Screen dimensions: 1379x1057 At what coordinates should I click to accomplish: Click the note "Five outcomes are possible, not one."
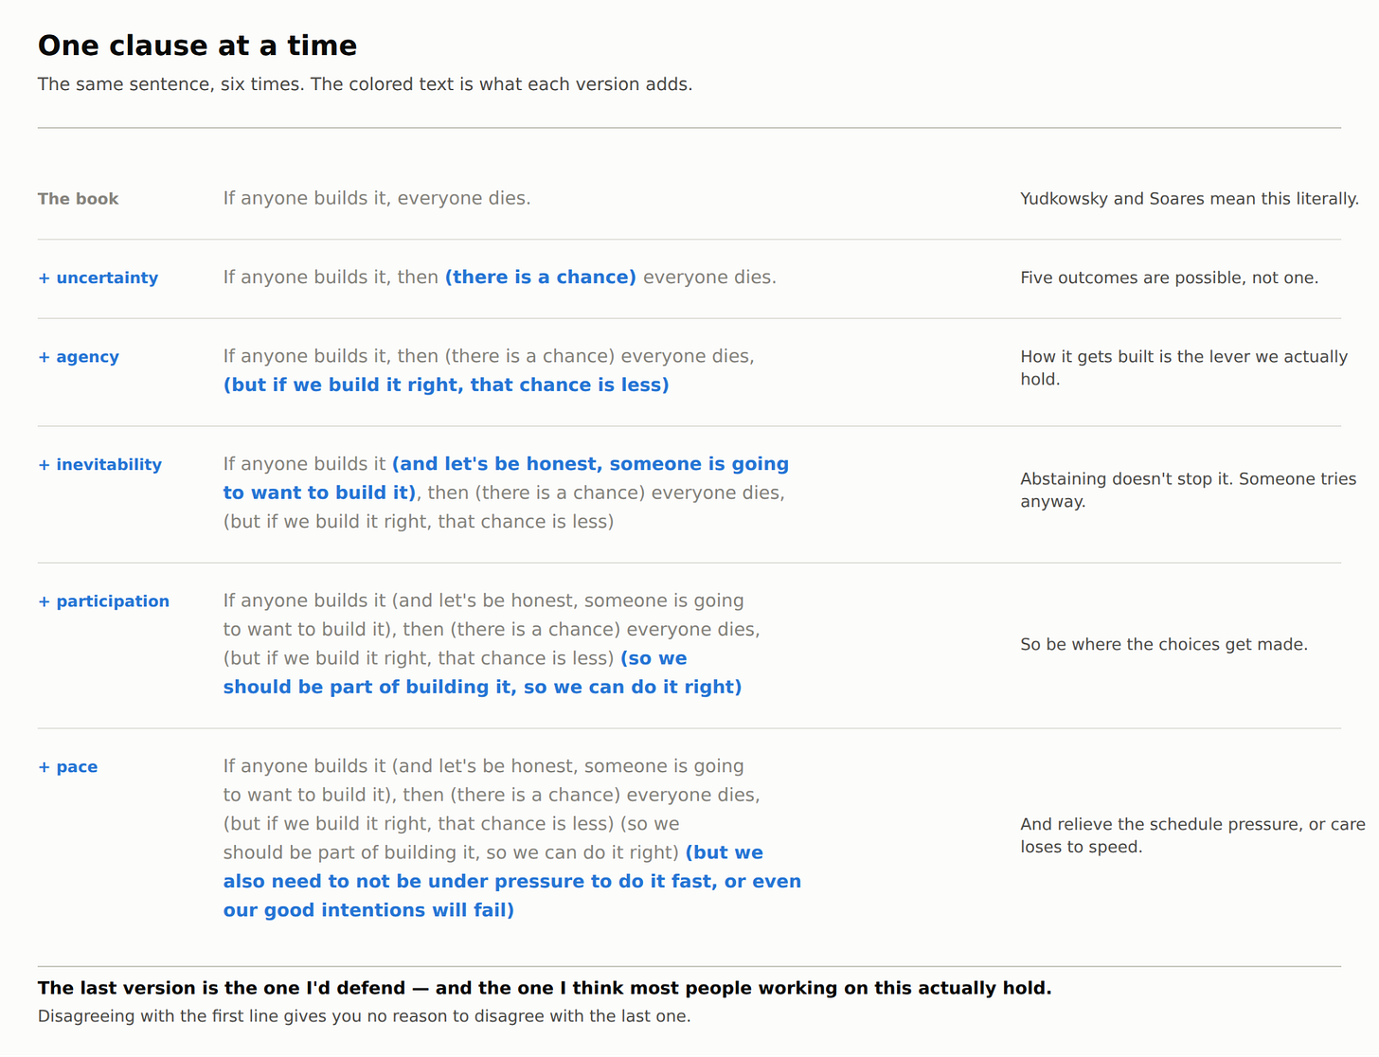click(1169, 278)
